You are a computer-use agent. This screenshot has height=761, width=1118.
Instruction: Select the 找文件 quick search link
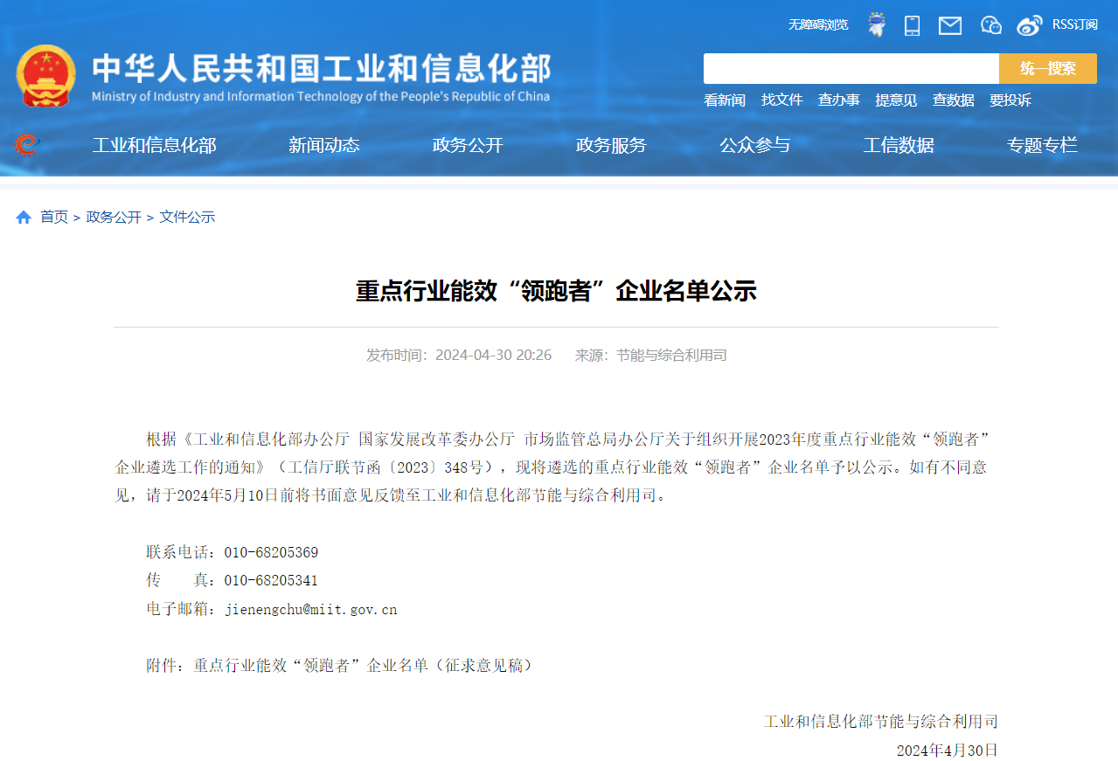point(781,100)
